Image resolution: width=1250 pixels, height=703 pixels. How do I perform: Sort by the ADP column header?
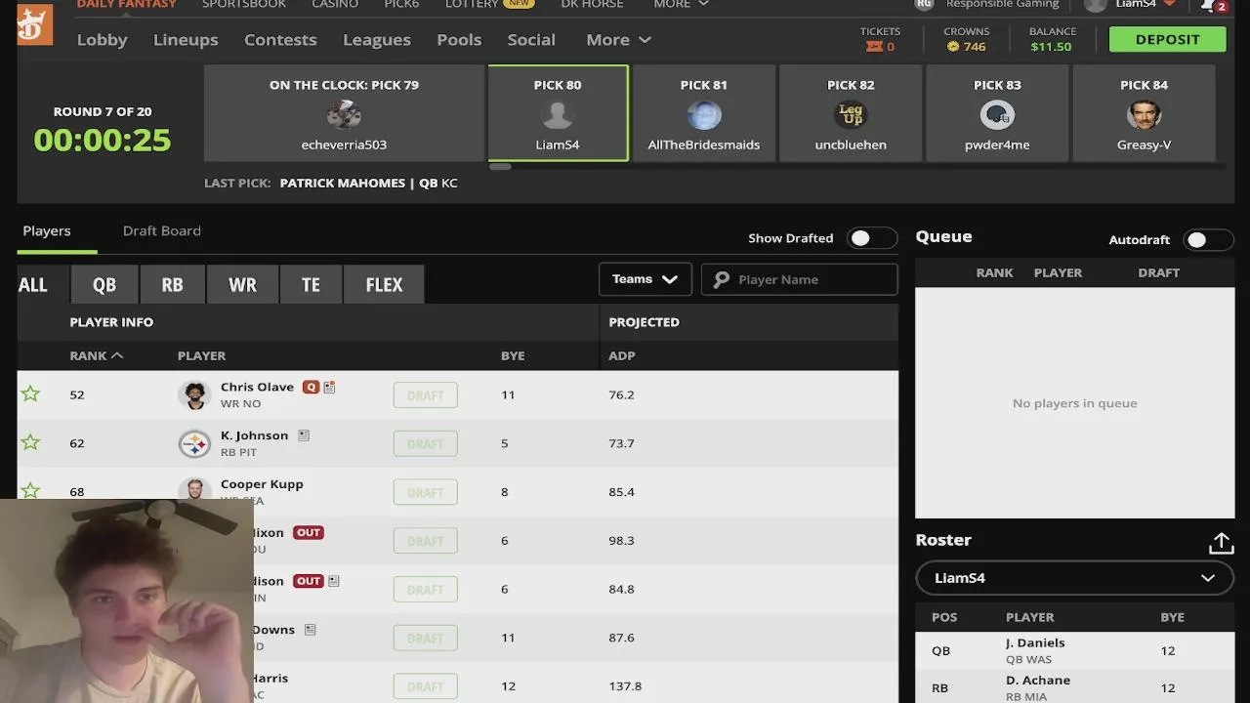[x=622, y=355]
